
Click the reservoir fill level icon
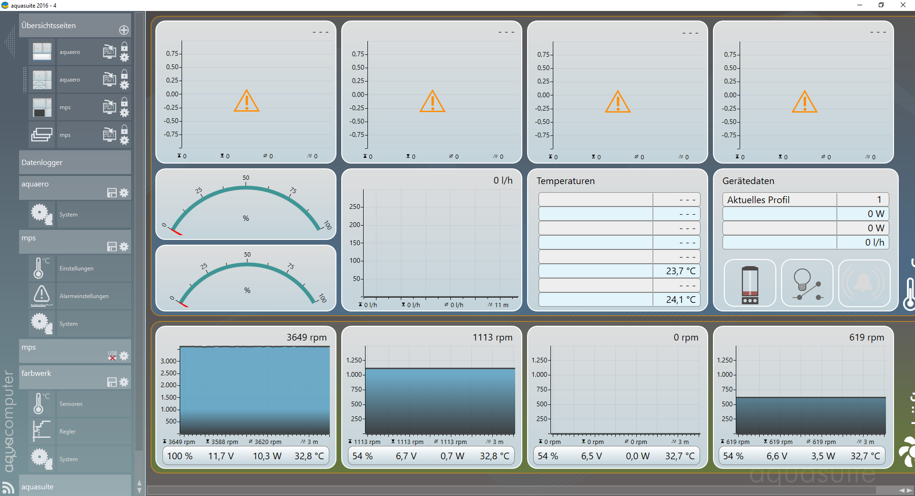coord(750,284)
